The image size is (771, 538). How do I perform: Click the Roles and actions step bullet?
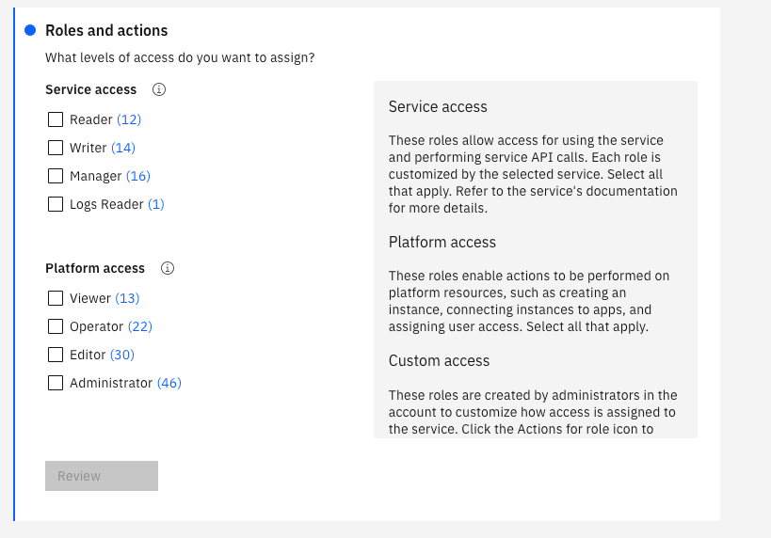30,30
